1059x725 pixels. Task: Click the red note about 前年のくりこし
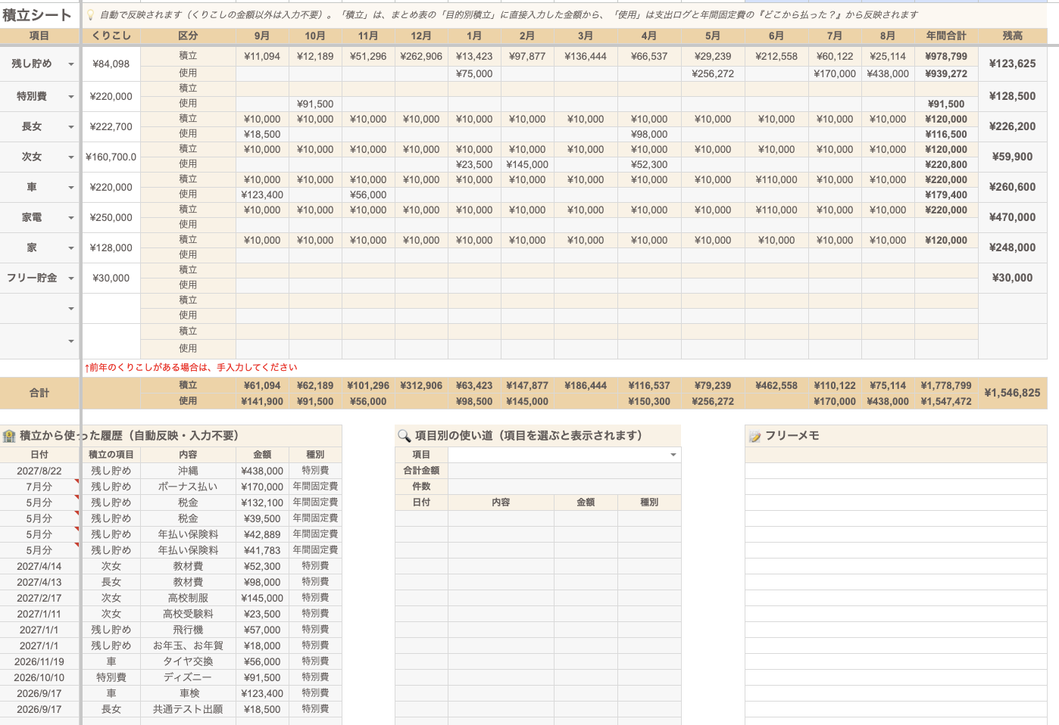[191, 368]
